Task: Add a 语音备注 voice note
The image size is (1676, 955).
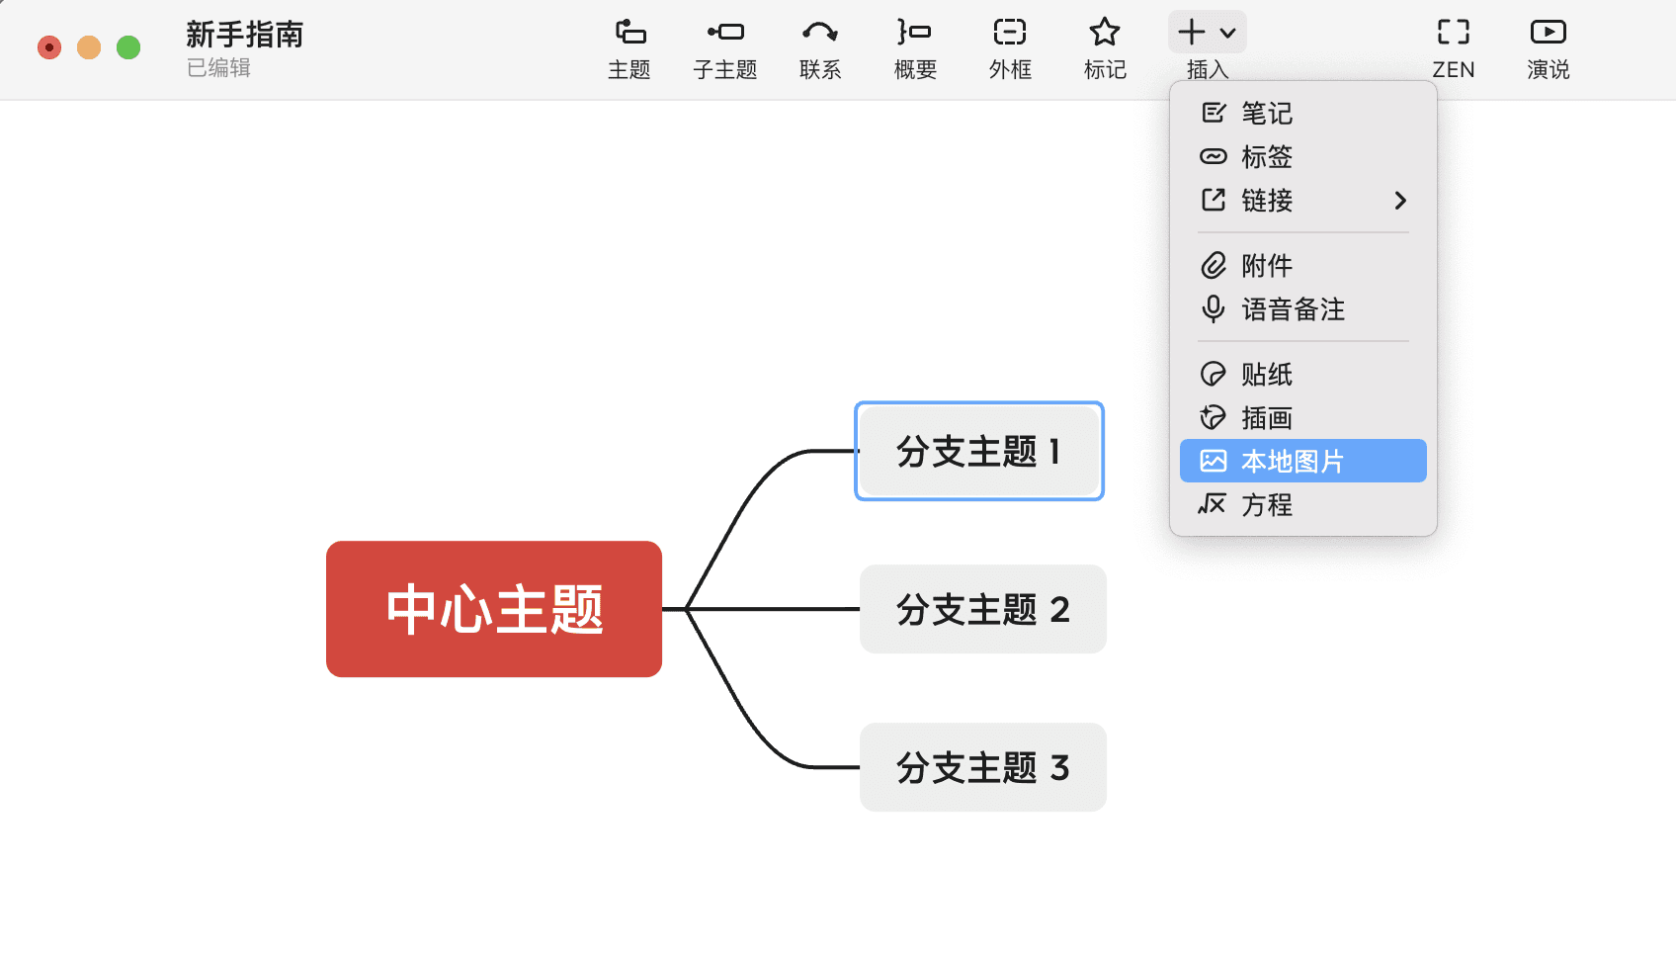Action: click(1293, 309)
